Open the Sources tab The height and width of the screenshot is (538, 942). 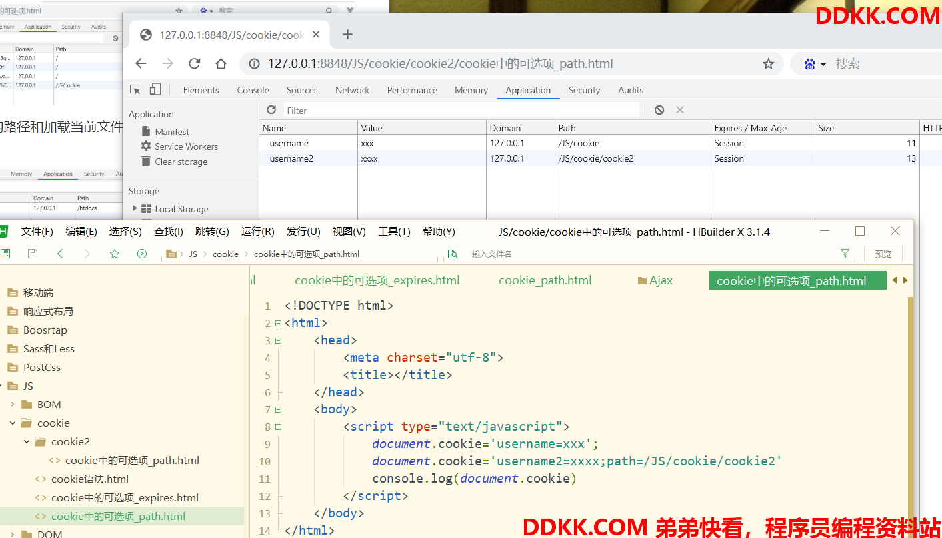point(302,90)
